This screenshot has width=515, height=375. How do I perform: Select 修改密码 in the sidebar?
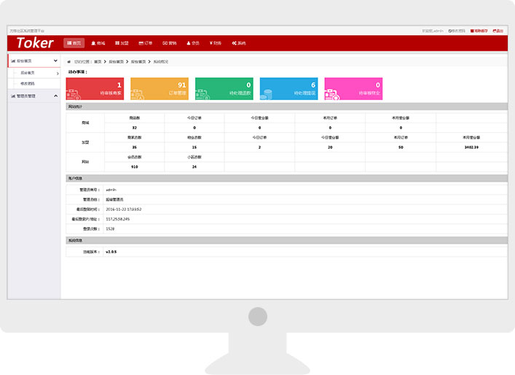point(28,83)
